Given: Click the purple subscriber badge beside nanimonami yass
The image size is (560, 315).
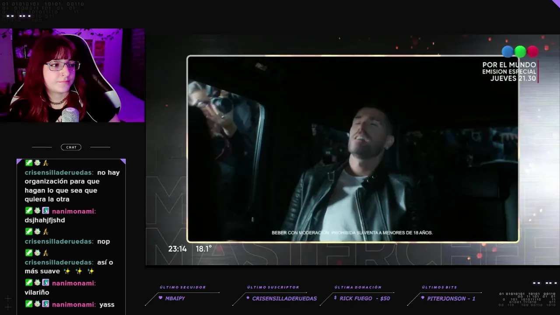Looking at the screenshot, I should coord(45,303).
